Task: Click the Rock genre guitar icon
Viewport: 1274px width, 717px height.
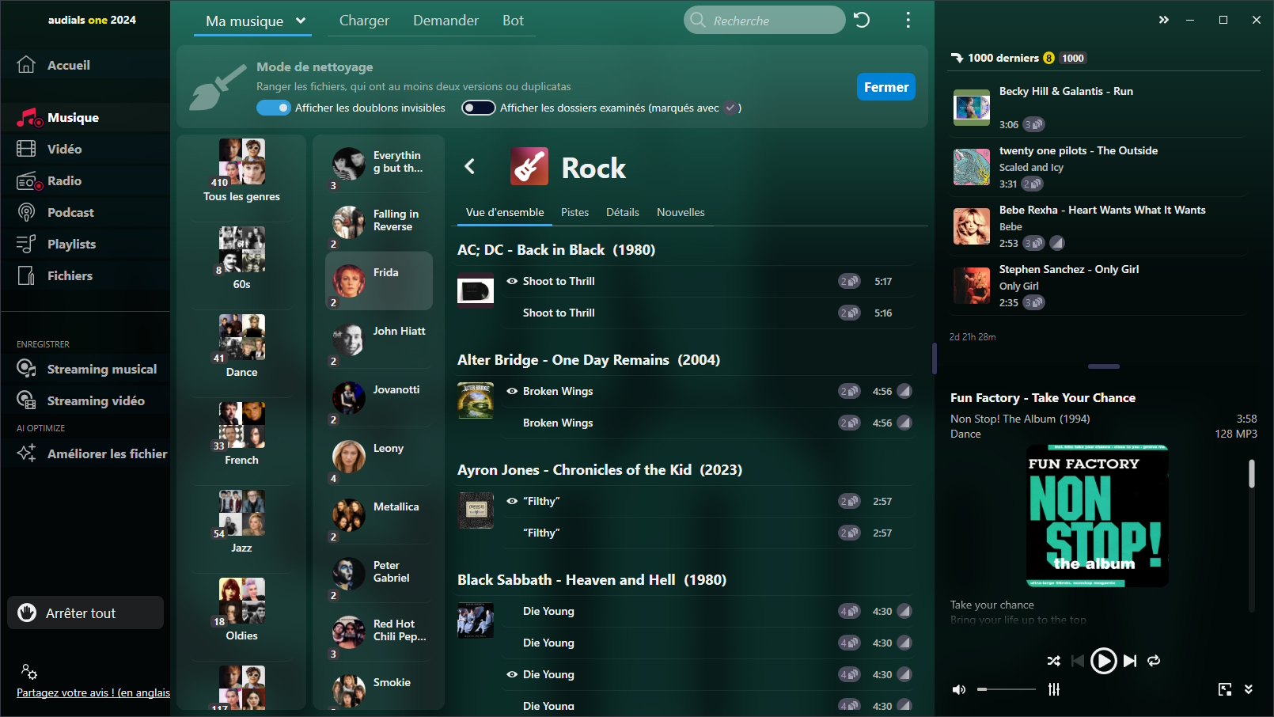Action: click(x=529, y=166)
